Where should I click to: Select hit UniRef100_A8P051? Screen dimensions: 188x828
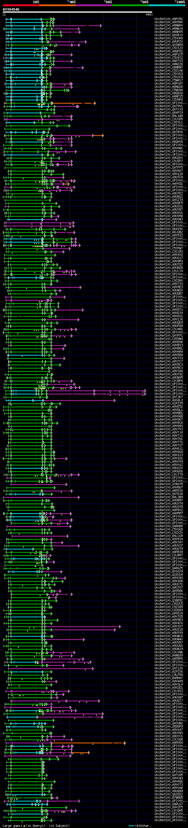(x=169, y=19)
